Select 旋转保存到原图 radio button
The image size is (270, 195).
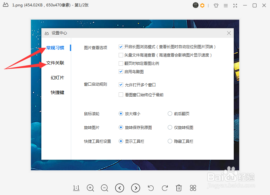pos(121,127)
